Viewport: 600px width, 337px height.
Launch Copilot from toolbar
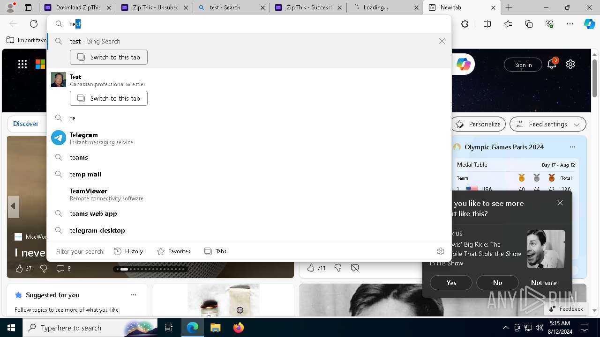pyautogui.click(x=589, y=24)
